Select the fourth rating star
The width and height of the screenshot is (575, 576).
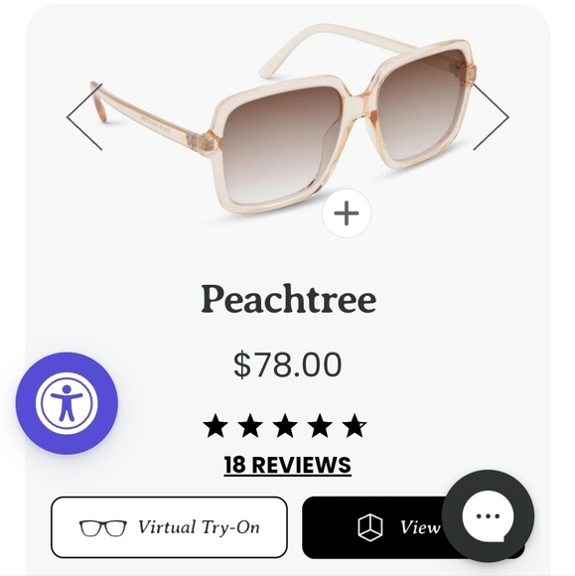(x=320, y=425)
